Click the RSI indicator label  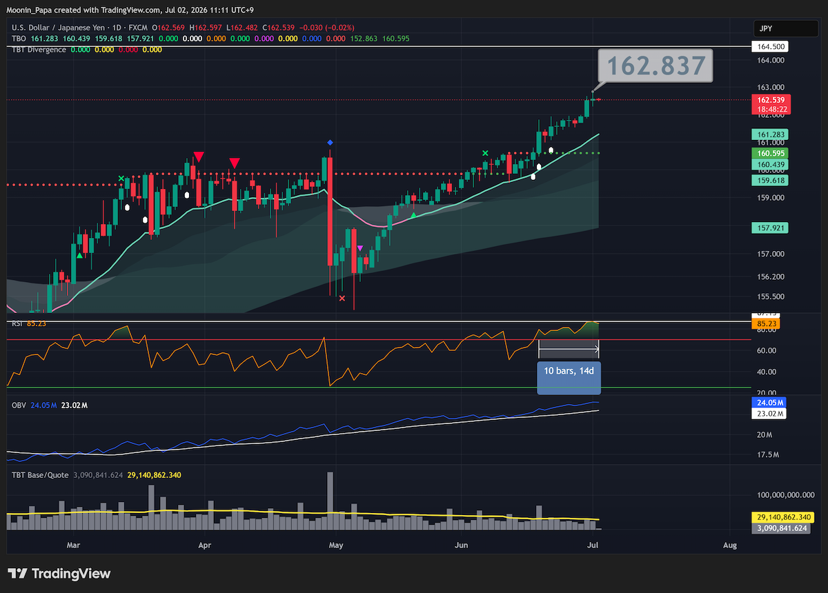click(x=18, y=324)
